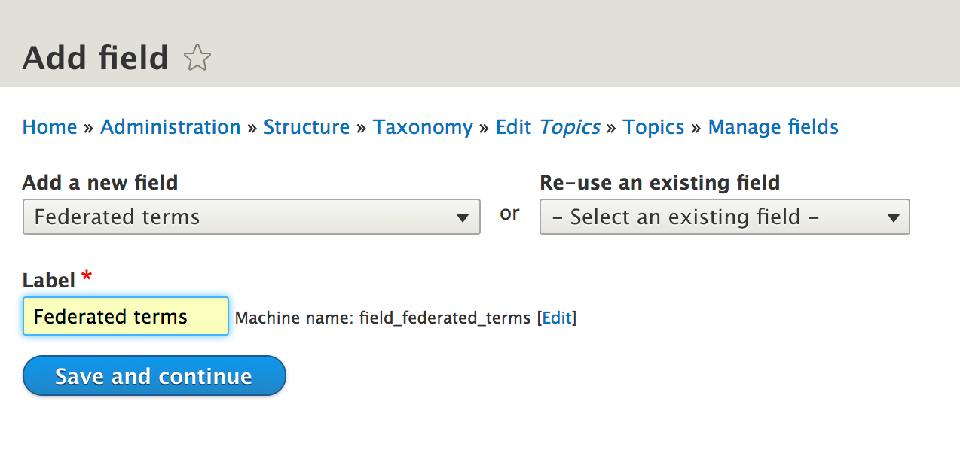This screenshot has width=960, height=456.
Task: Click the red required asterisk marker
Action: click(87, 278)
